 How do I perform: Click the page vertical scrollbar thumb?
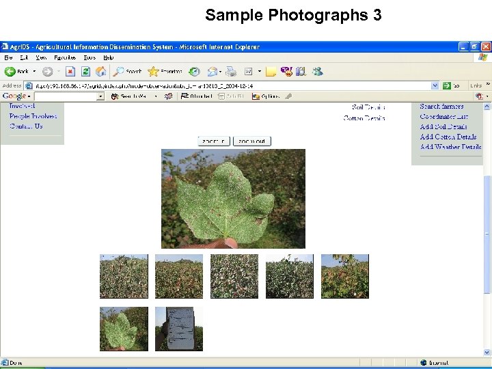coord(487,234)
